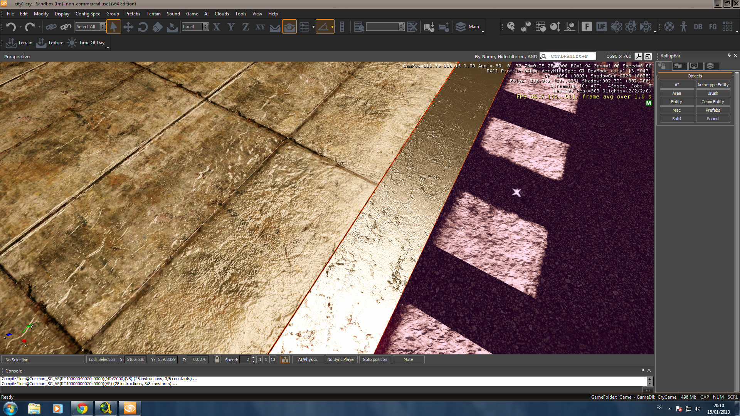The image size is (740, 416).
Task: Open the Terrain menu
Action: pos(153,14)
